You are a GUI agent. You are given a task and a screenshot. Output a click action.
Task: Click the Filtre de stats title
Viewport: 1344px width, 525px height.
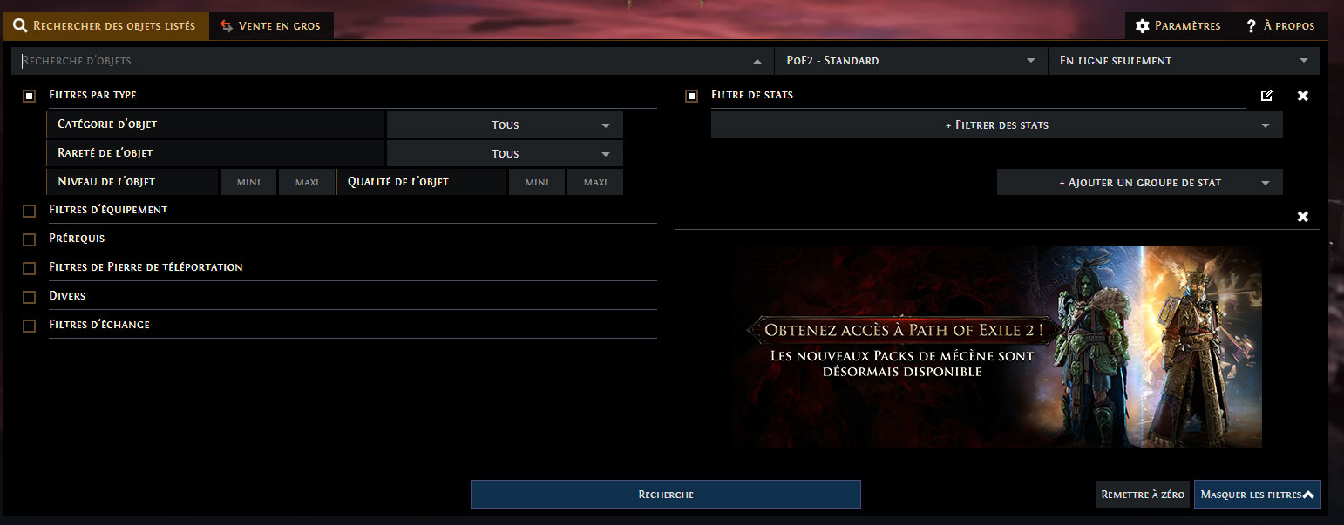752,95
